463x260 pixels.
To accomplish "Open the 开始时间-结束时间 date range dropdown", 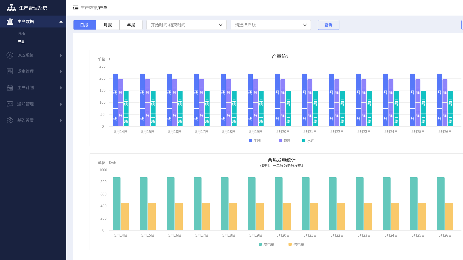I will coord(186,25).
